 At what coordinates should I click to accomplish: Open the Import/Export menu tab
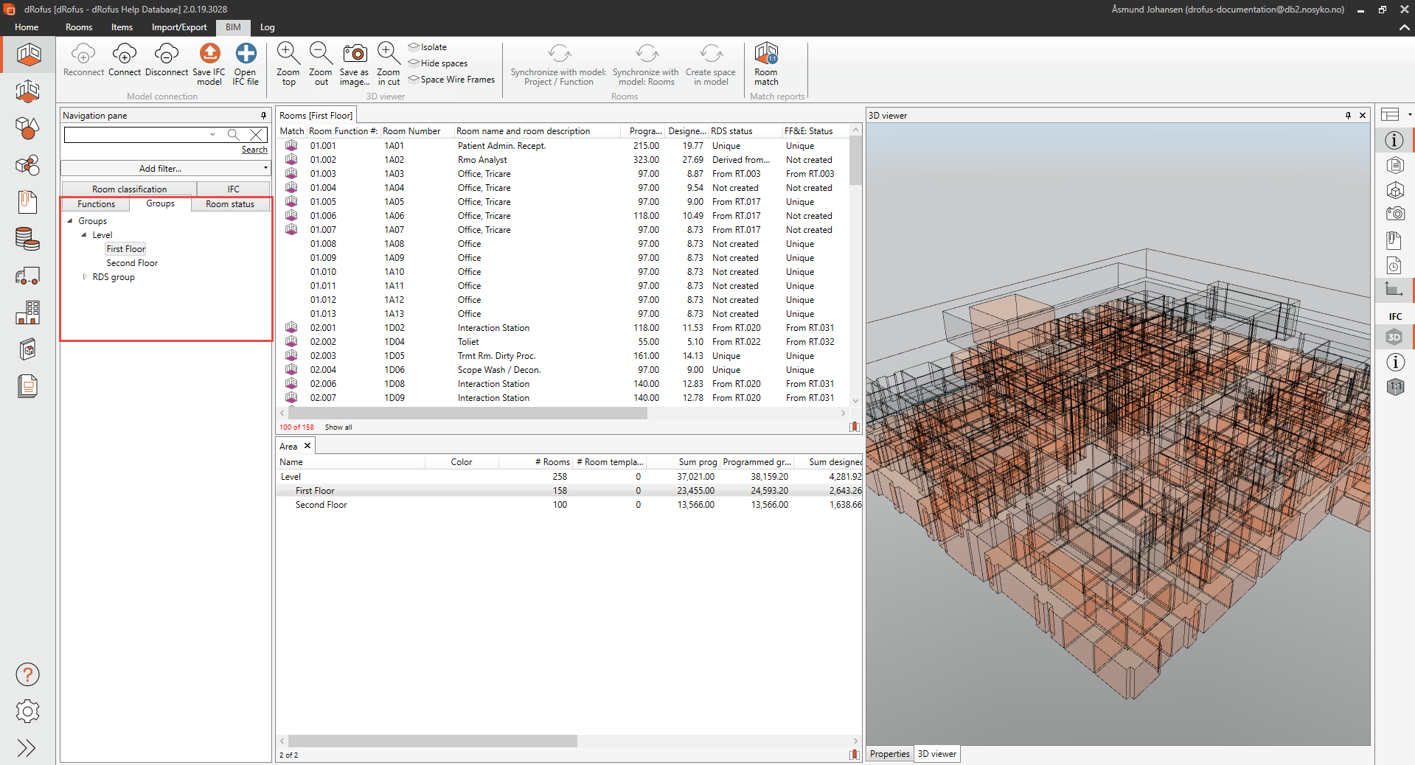pyautogui.click(x=179, y=27)
